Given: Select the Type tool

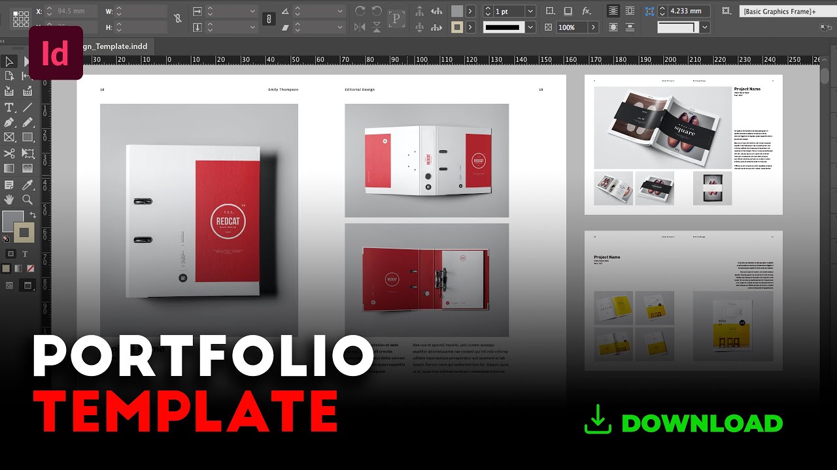Looking at the screenshot, I should point(9,108).
